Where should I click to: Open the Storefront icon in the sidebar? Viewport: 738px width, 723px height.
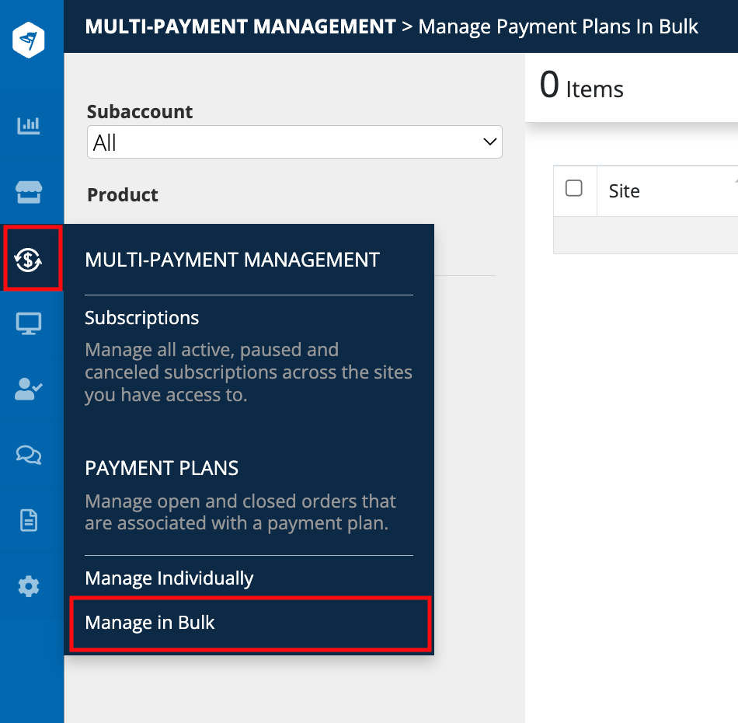point(30,192)
